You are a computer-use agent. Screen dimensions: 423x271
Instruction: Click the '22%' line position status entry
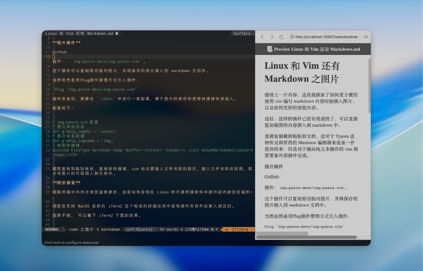tap(188, 229)
